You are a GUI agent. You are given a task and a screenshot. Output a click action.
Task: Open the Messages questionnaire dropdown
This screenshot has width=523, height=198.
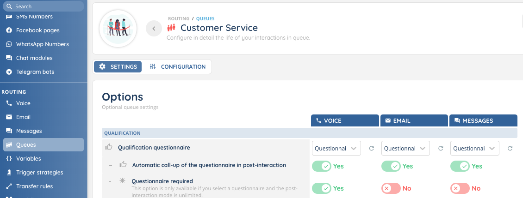click(x=474, y=149)
